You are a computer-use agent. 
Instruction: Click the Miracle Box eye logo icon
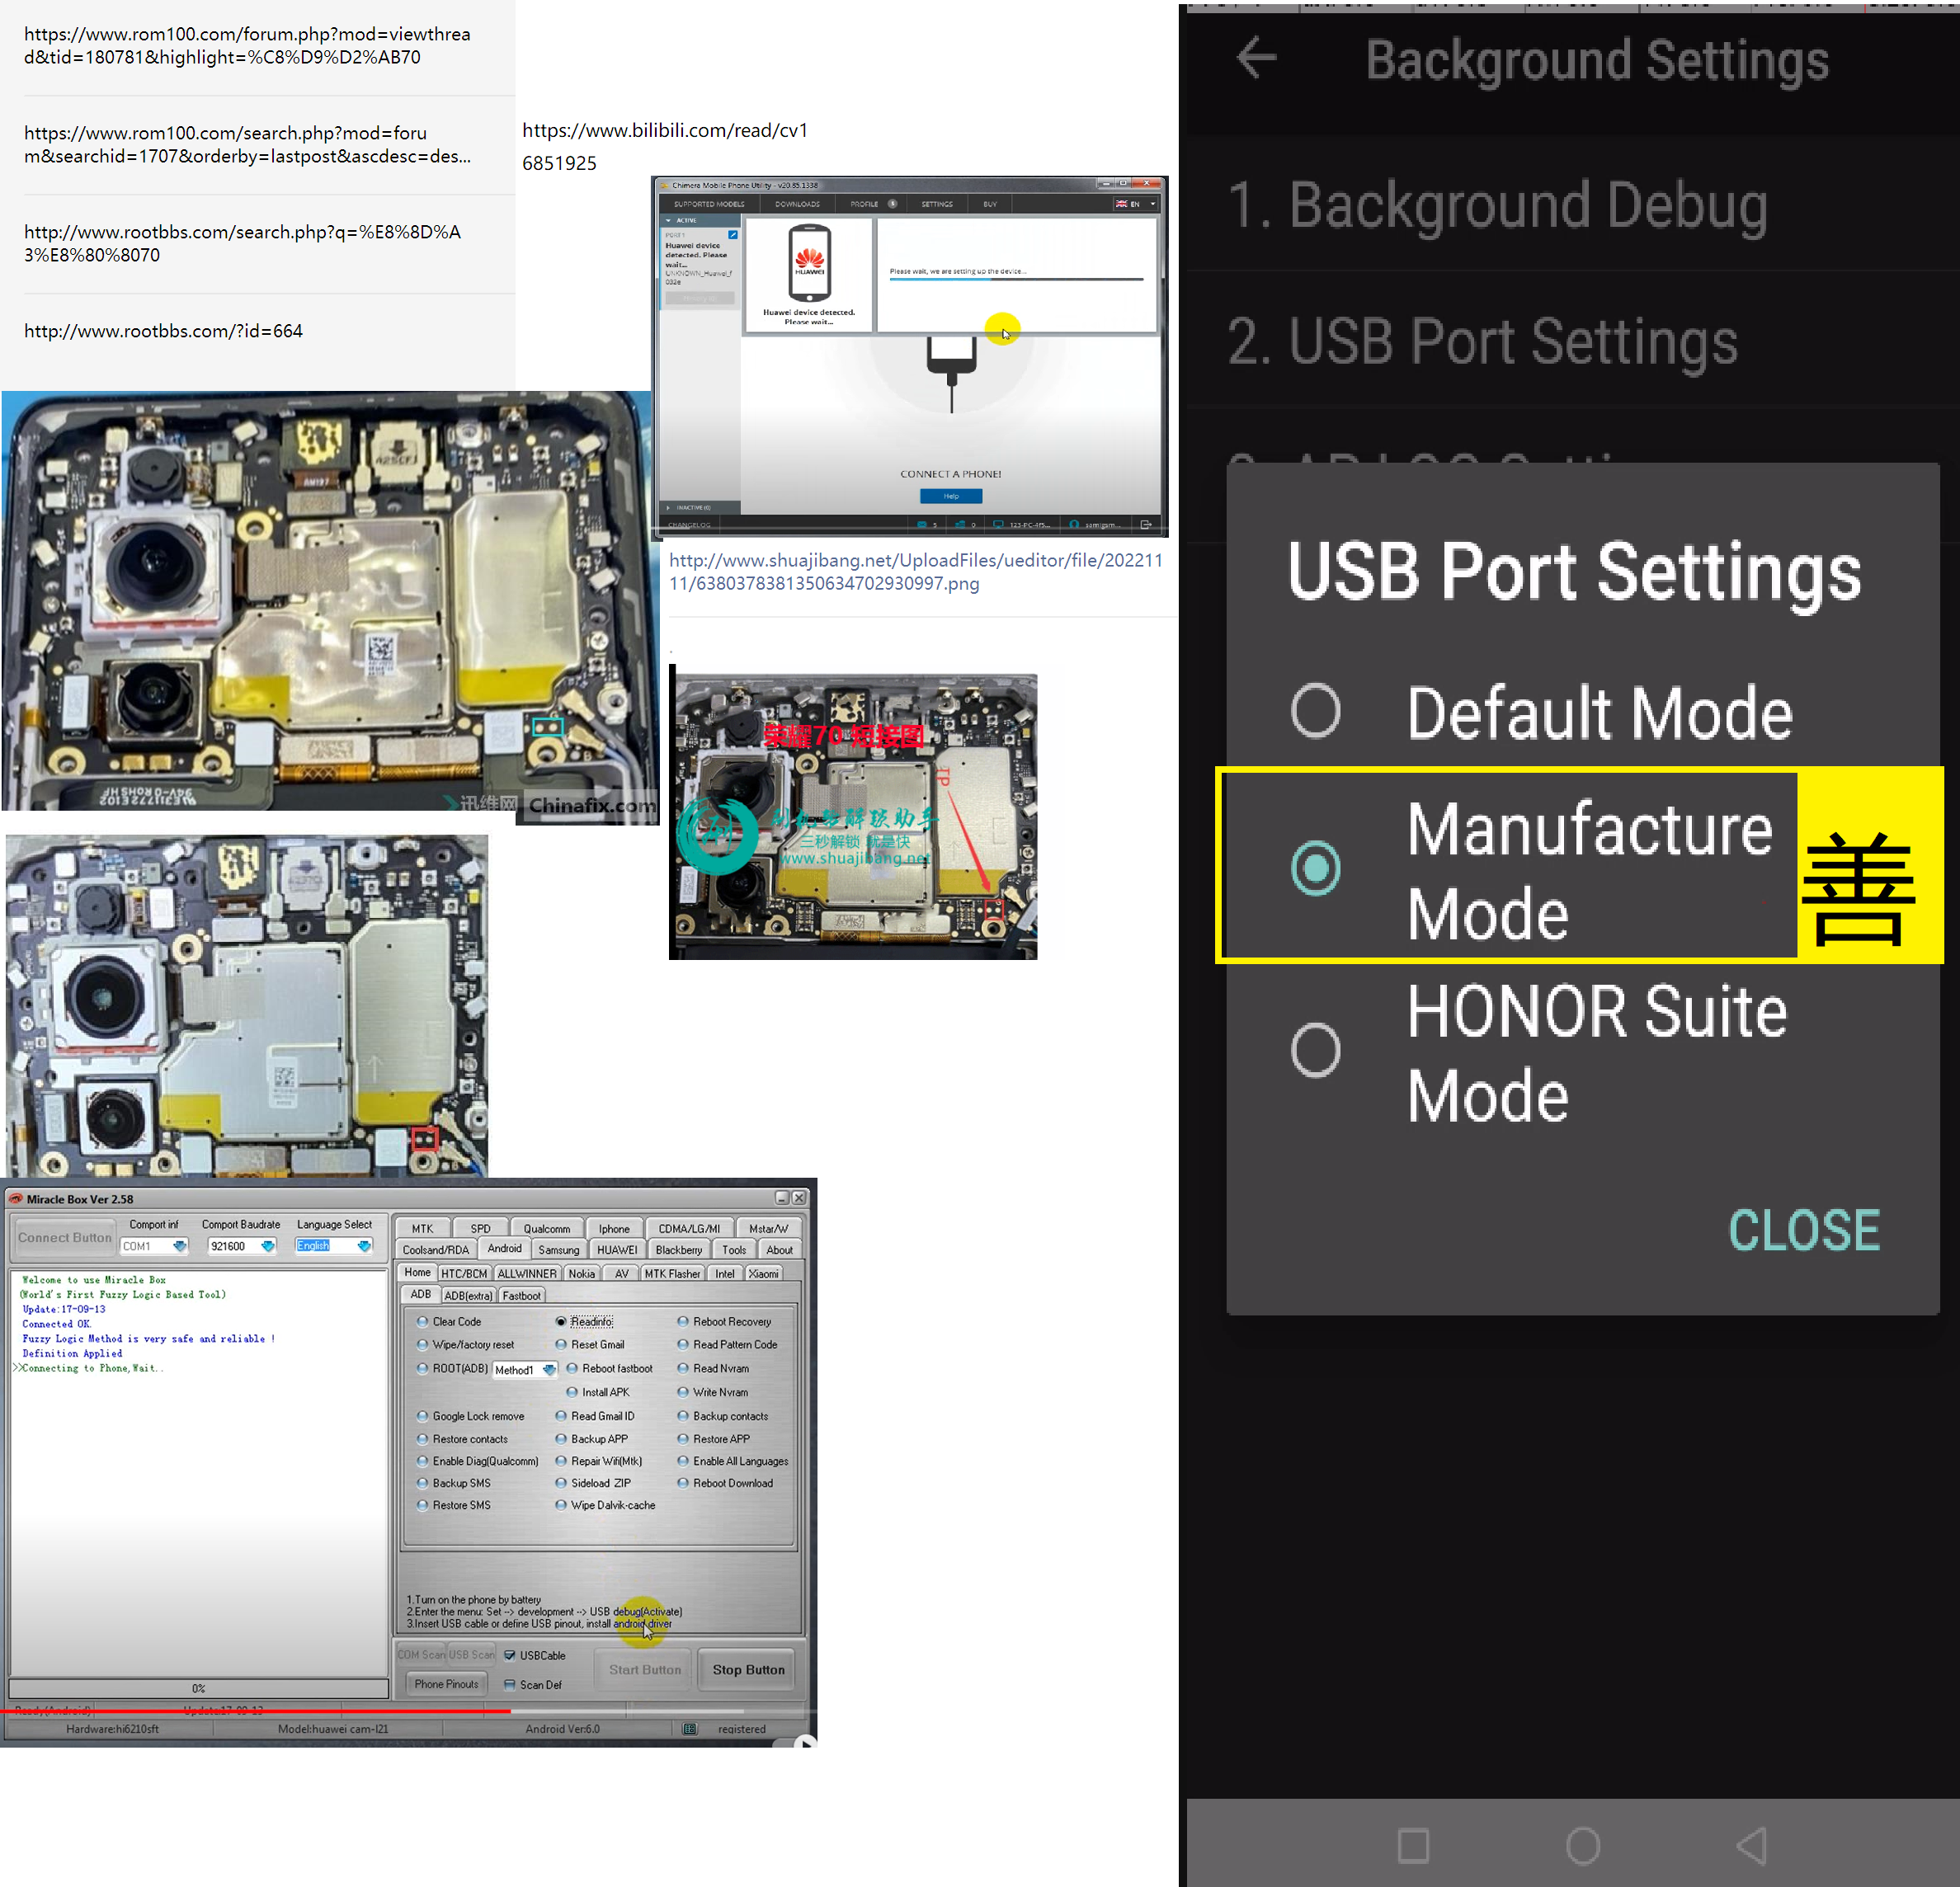click(x=16, y=1198)
